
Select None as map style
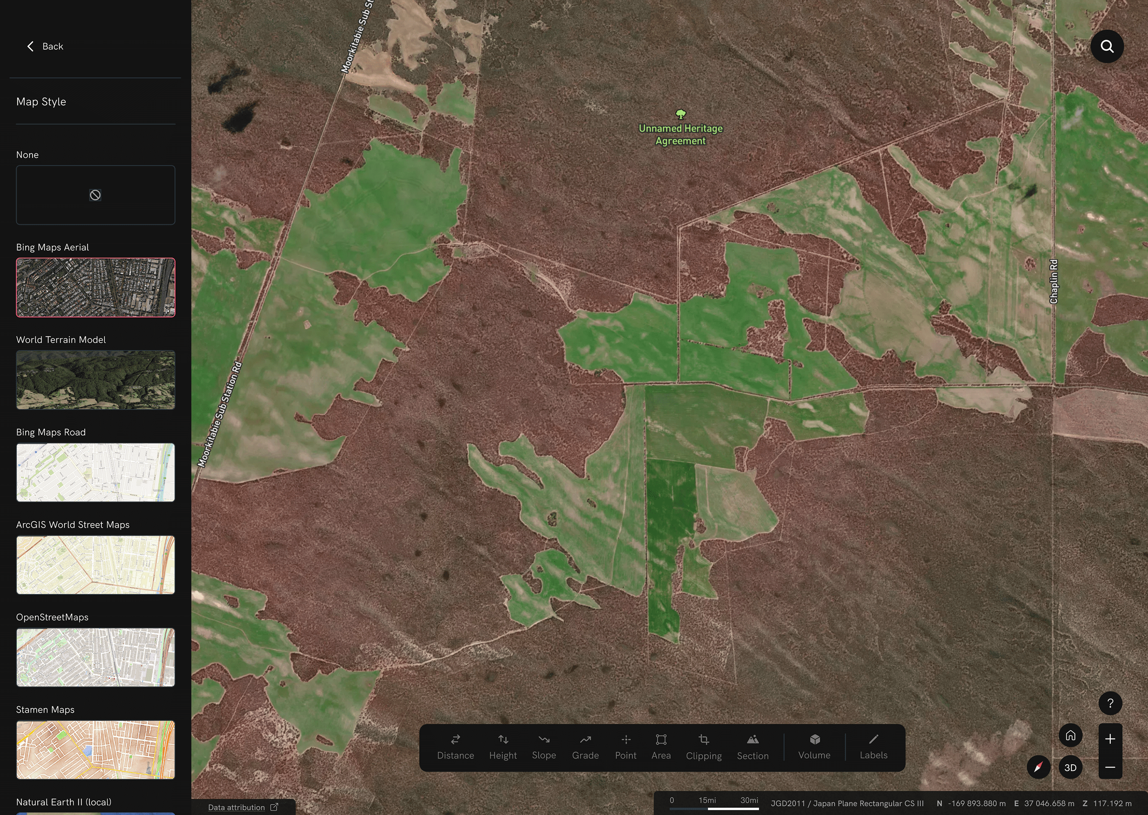point(95,195)
